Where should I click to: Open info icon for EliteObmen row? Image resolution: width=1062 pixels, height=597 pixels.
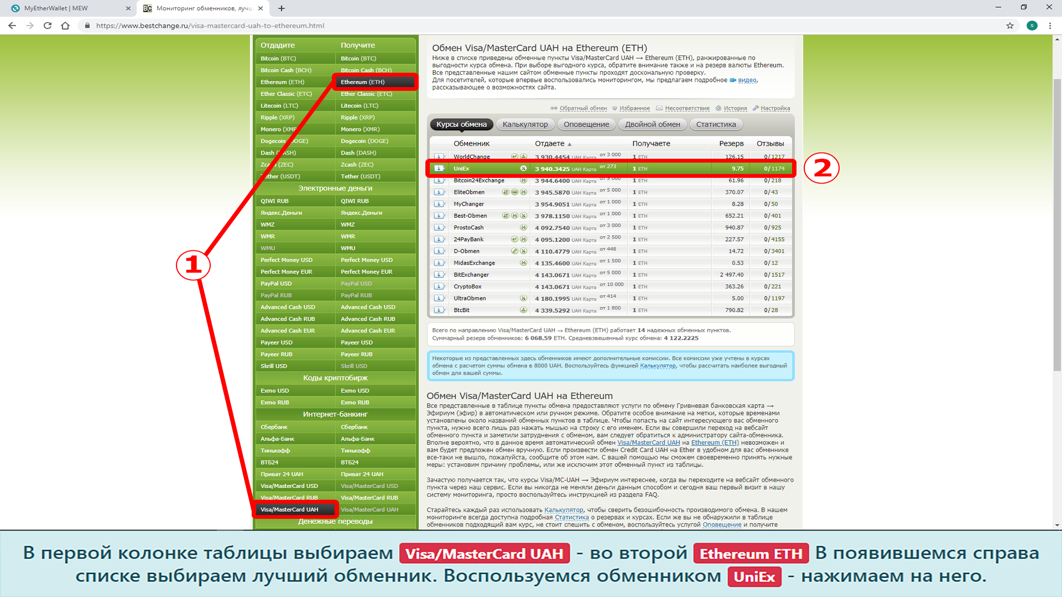[x=439, y=192]
